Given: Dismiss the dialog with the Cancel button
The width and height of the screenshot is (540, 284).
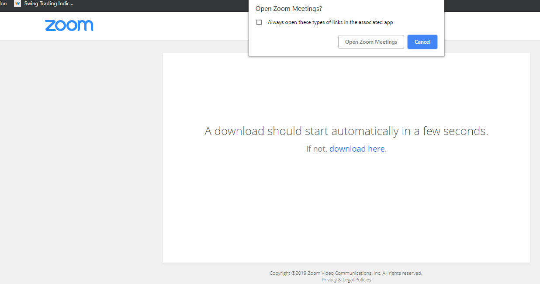Looking at the screenshot, I should pyautogui.click(x=422, y=42).
